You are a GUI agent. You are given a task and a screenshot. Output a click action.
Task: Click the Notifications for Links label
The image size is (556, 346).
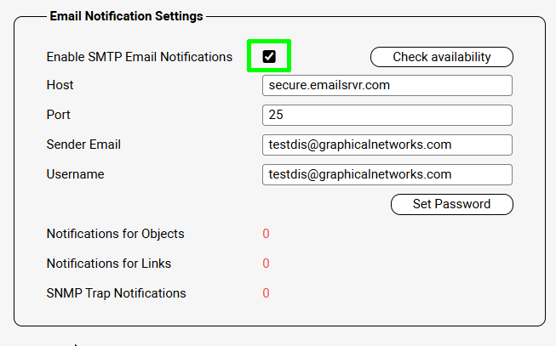point(109,264)
